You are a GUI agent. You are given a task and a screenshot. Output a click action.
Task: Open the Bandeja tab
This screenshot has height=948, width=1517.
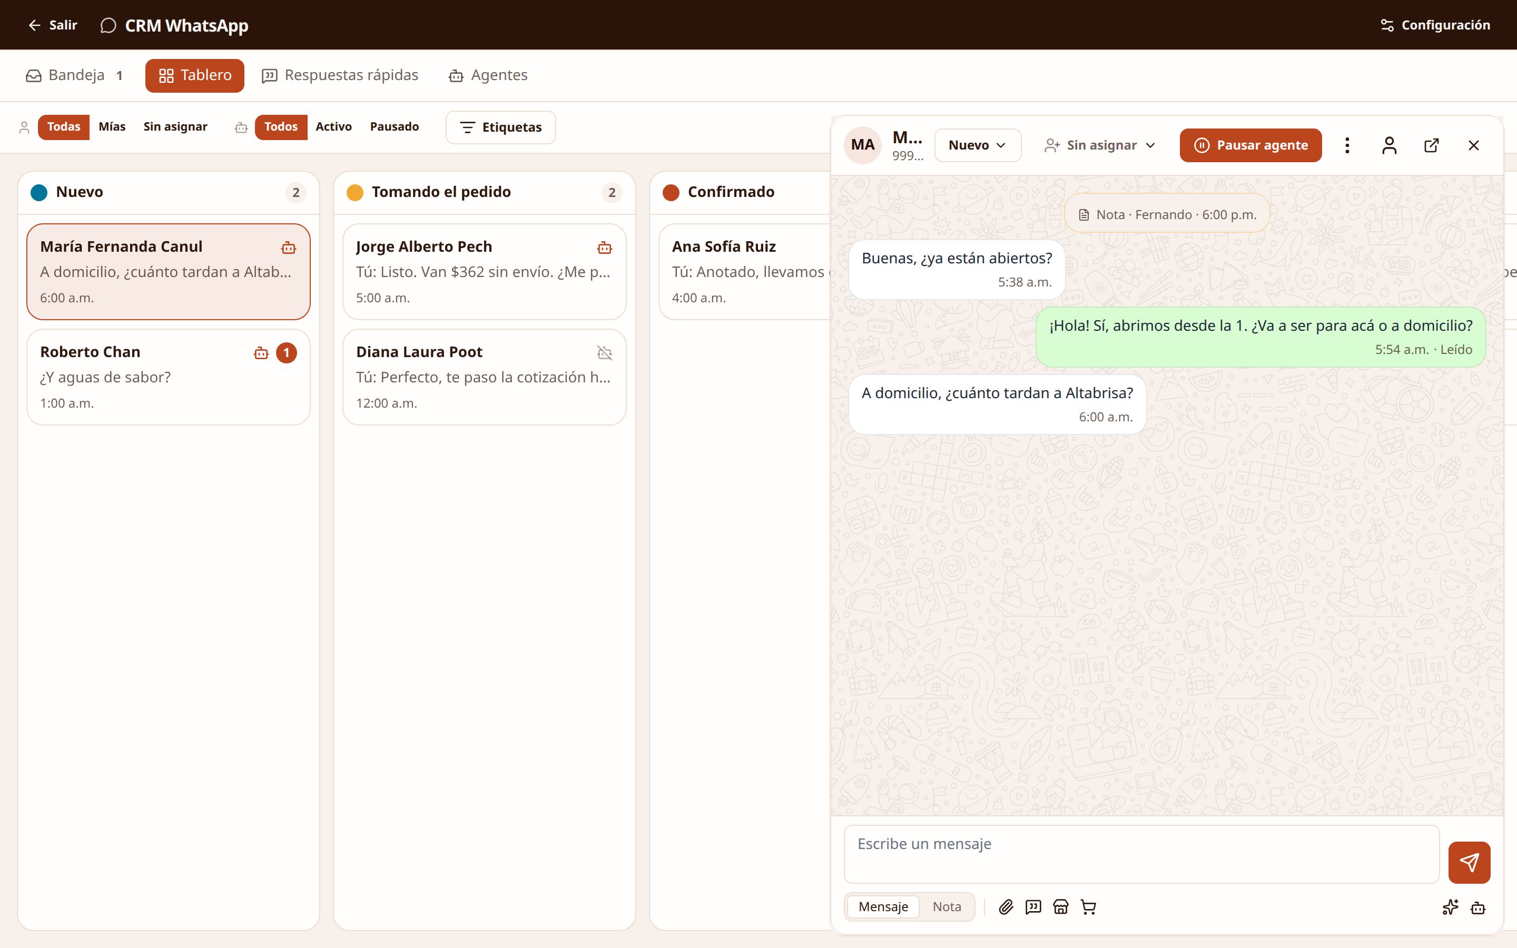[x=75, y=75]
